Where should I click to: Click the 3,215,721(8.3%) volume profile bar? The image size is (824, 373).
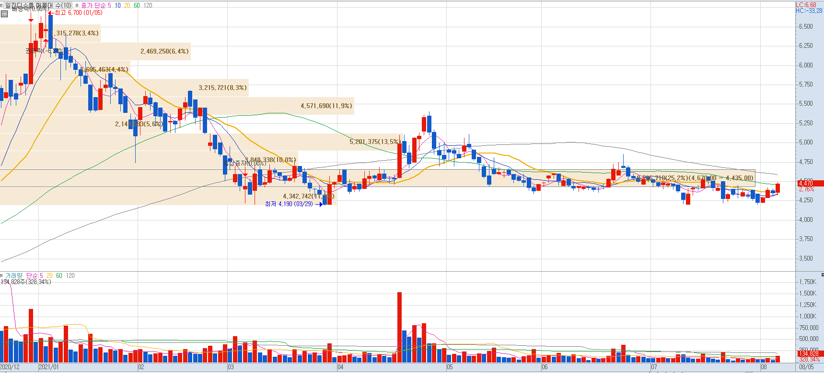[124, 88]
